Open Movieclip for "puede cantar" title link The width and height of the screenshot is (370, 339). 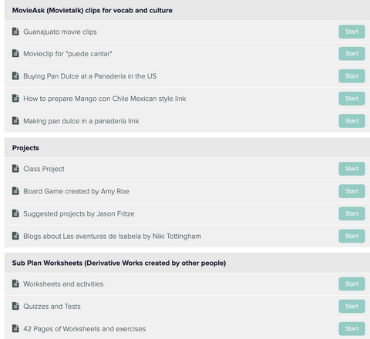point(68,54)
